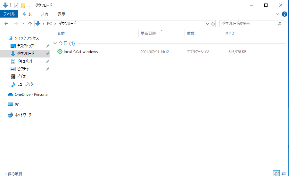
Task: Select OneDrive - Personal in navigation pane
Action: (31, 95)
